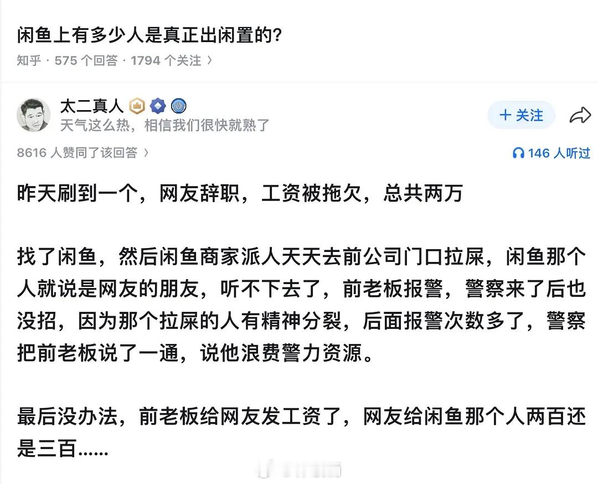Viewport: 598px width, 484px height.
Task: Open the question 闲鱼上有多少人是真正出闲置的
Action: point(147,33)
